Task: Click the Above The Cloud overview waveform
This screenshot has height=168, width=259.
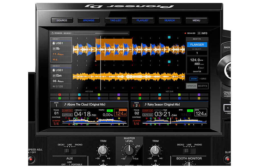Action: [94, 121]
